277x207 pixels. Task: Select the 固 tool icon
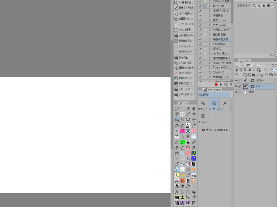182,203
